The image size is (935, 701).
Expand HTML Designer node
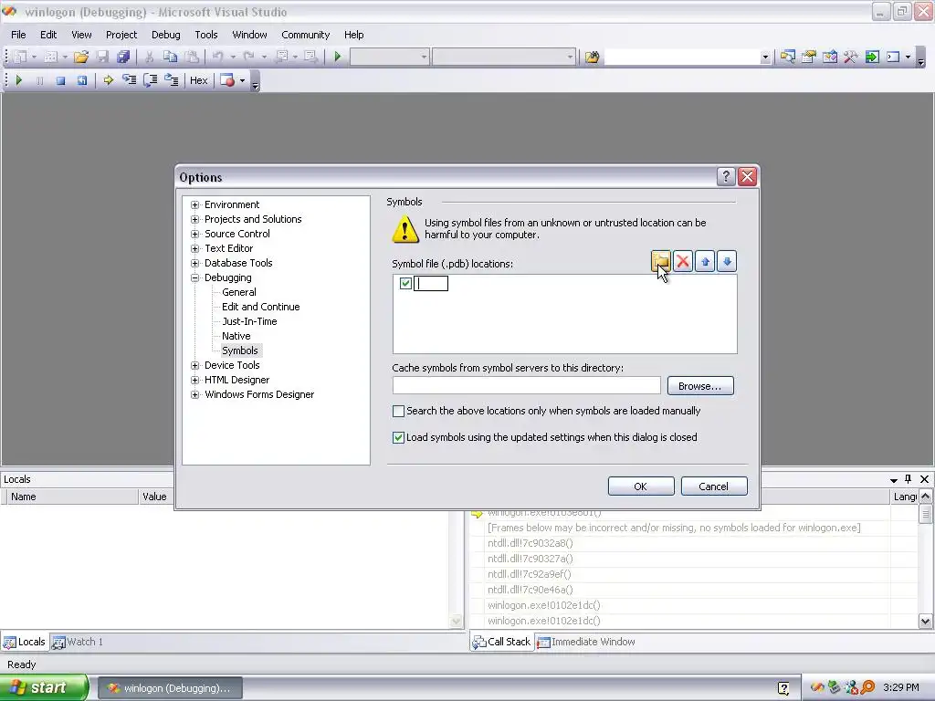(195, 380)
